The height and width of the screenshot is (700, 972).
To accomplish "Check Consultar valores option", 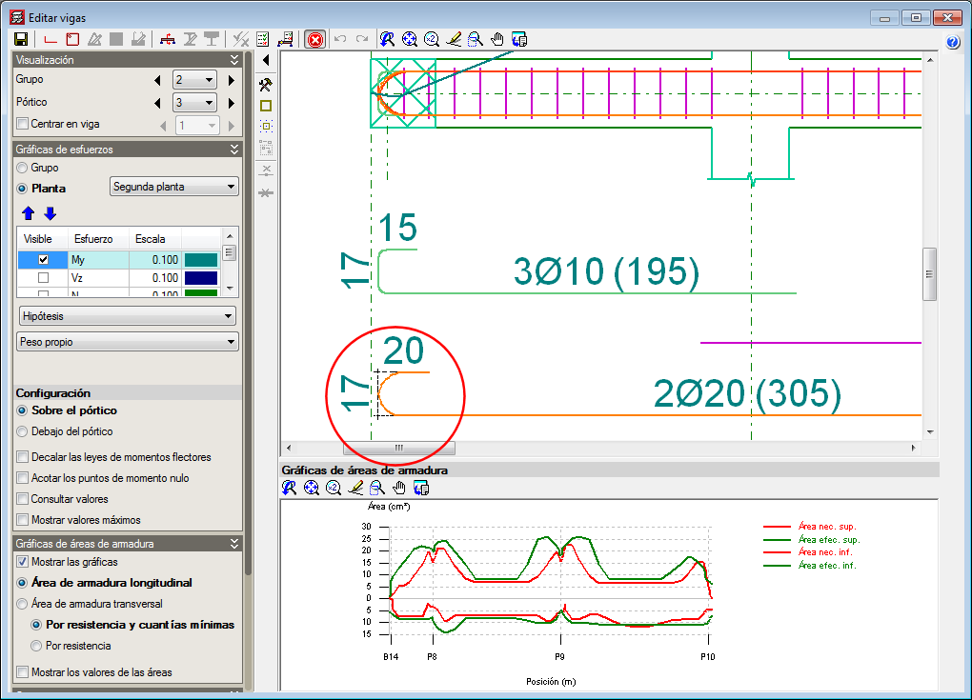I will (23, 499).
